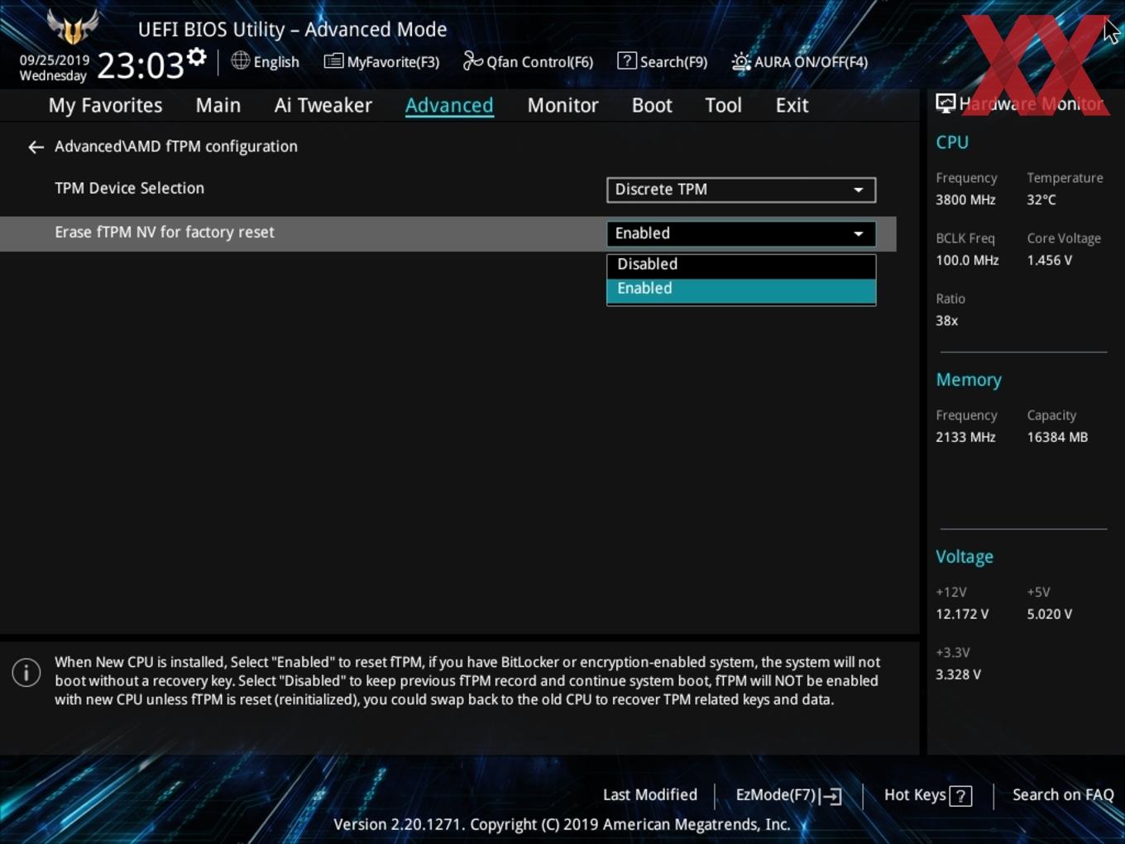Click the globe language icon

point(240,60)
